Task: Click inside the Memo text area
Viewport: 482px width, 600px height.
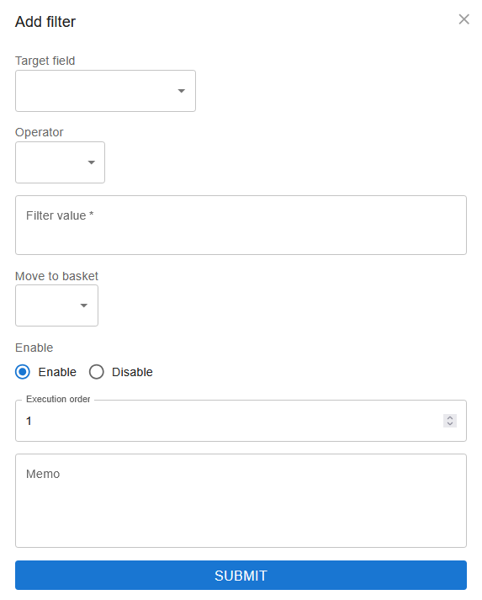Action: pyautogui.click(x=241, y=501)
